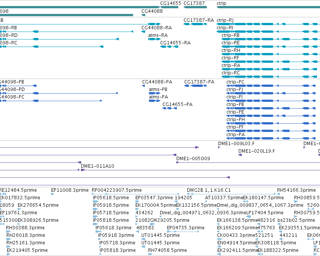
Task: Select the ctrip-PE protein label
Action: [235, 112]
